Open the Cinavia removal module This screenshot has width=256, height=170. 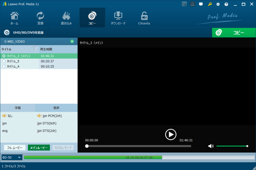[x=144, y=18]
